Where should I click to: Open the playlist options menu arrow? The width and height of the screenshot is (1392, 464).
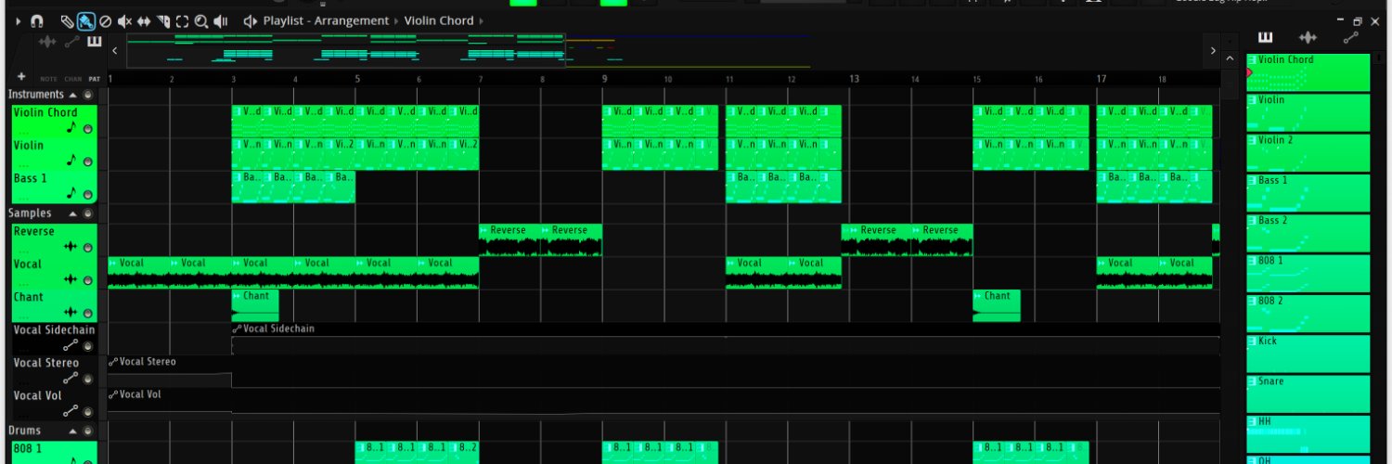pyautogui.click(x=19, y=20)
